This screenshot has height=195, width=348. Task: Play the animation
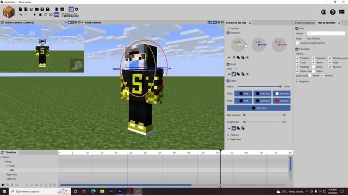(35, 15)
